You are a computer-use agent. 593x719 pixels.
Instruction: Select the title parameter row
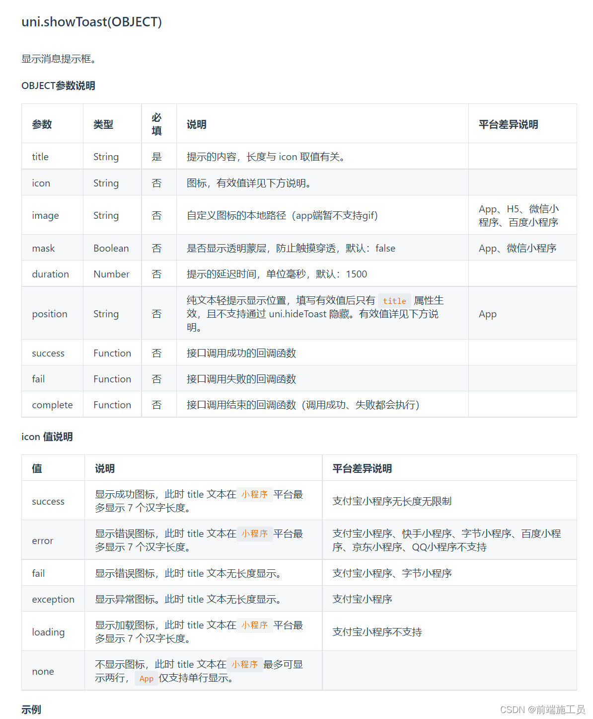point(40,156)
